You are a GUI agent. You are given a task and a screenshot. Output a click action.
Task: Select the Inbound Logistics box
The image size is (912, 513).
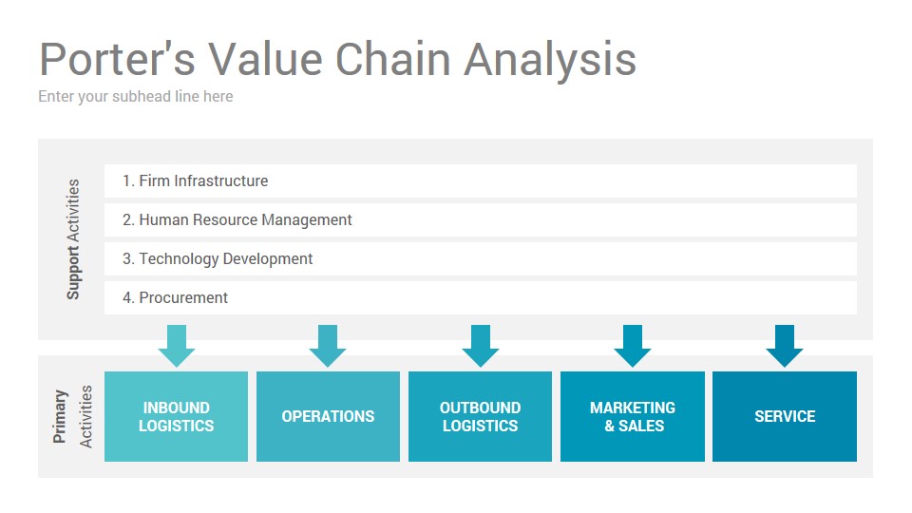[x=177, y=416]
